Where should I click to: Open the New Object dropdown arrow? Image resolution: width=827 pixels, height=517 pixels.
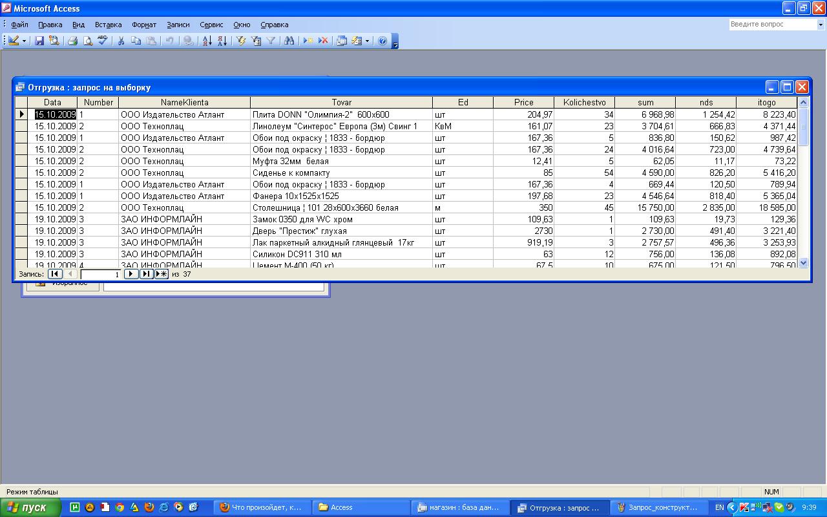[368, 40]
